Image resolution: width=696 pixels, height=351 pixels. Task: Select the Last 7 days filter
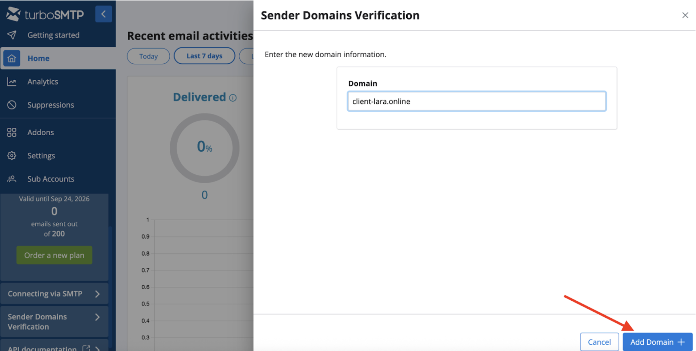point(204,56)
